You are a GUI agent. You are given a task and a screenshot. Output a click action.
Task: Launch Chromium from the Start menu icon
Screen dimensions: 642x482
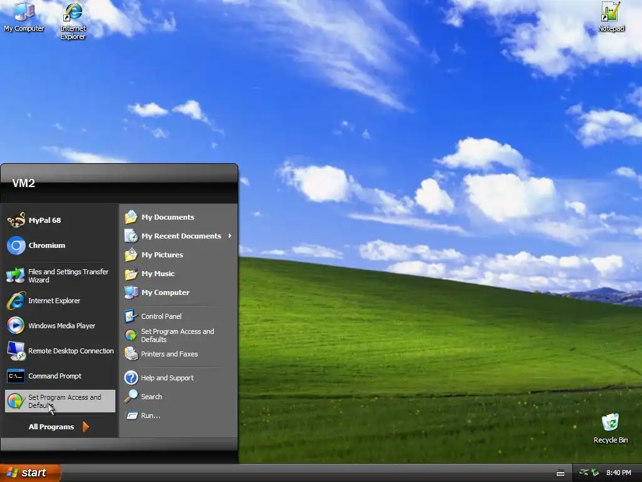point(16,245)
